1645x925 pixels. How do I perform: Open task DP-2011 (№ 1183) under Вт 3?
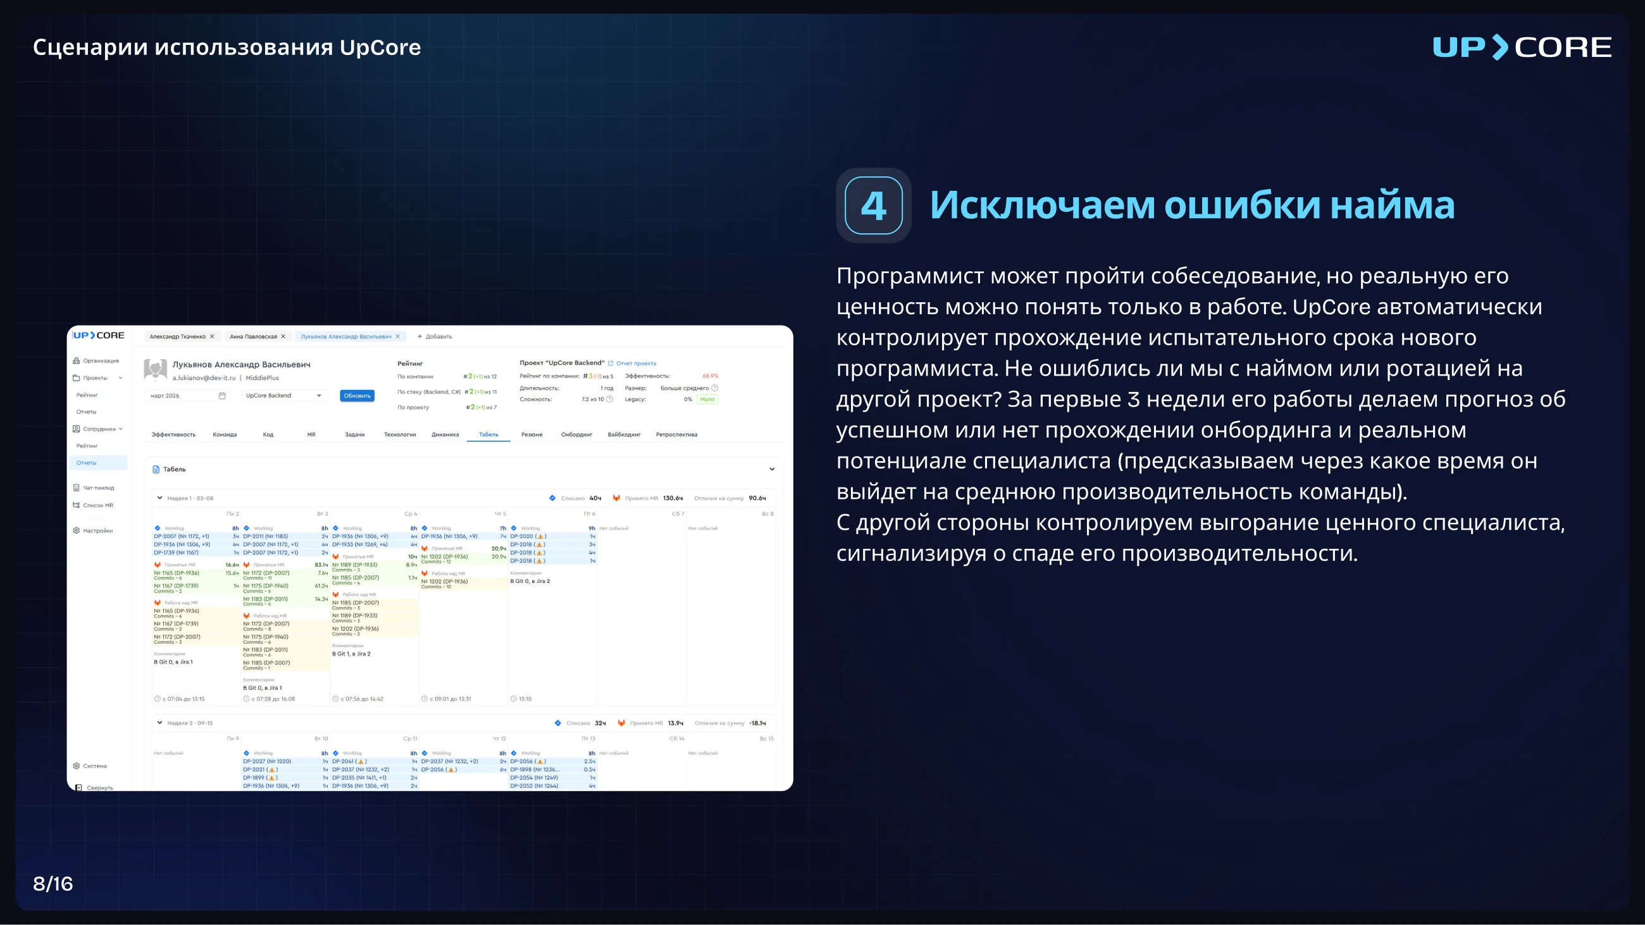pos(266,536)
